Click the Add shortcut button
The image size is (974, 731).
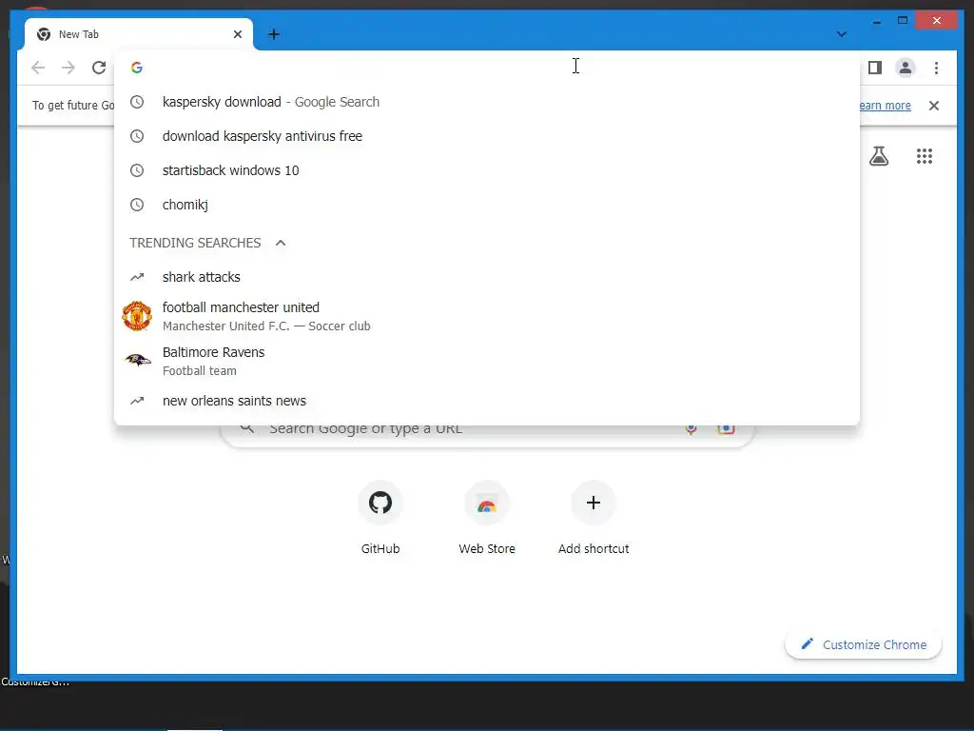pos(594,517)
